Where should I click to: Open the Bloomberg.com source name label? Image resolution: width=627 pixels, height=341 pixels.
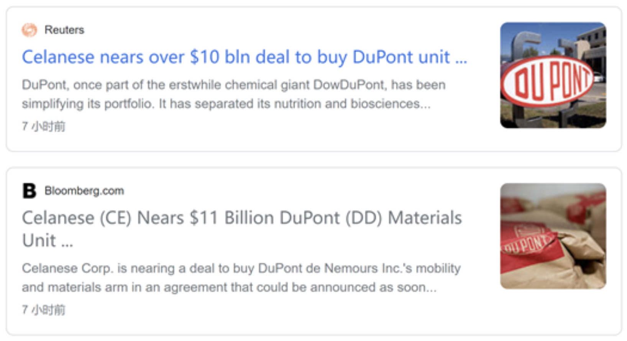(84, 190)
